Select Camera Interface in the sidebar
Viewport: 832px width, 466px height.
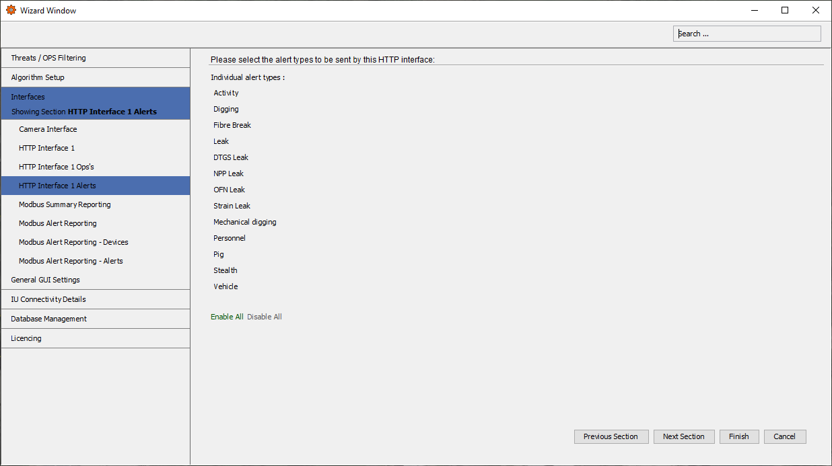[47, 128]
